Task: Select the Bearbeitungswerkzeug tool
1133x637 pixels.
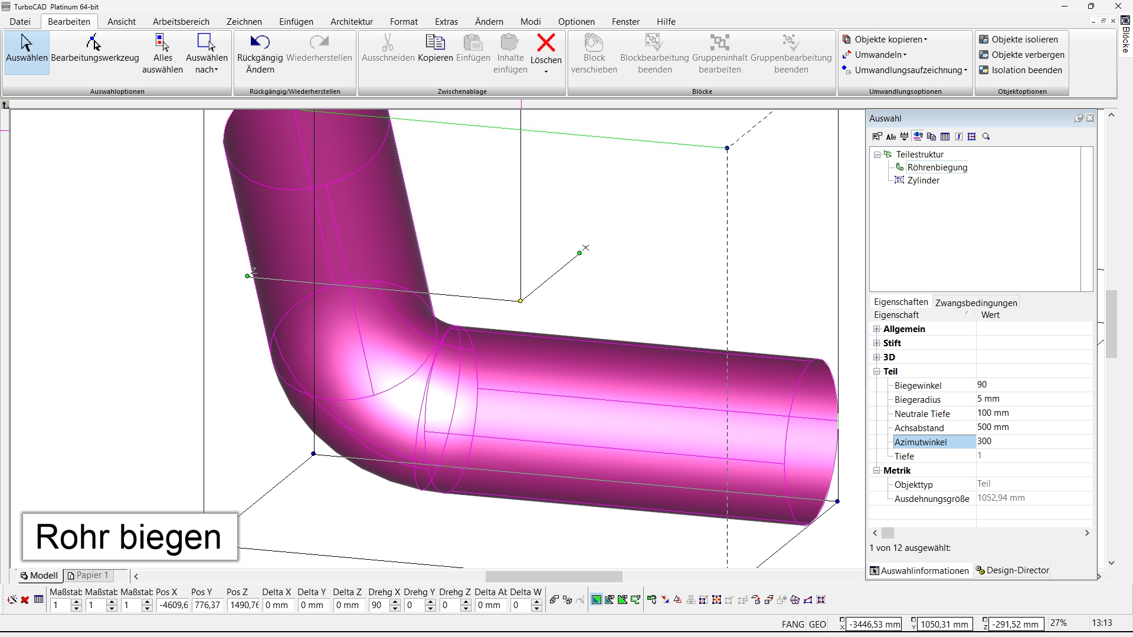Action: coord(94,43)
